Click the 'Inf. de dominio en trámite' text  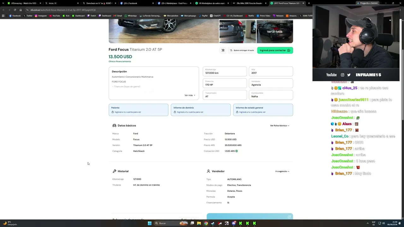[146, 185]
